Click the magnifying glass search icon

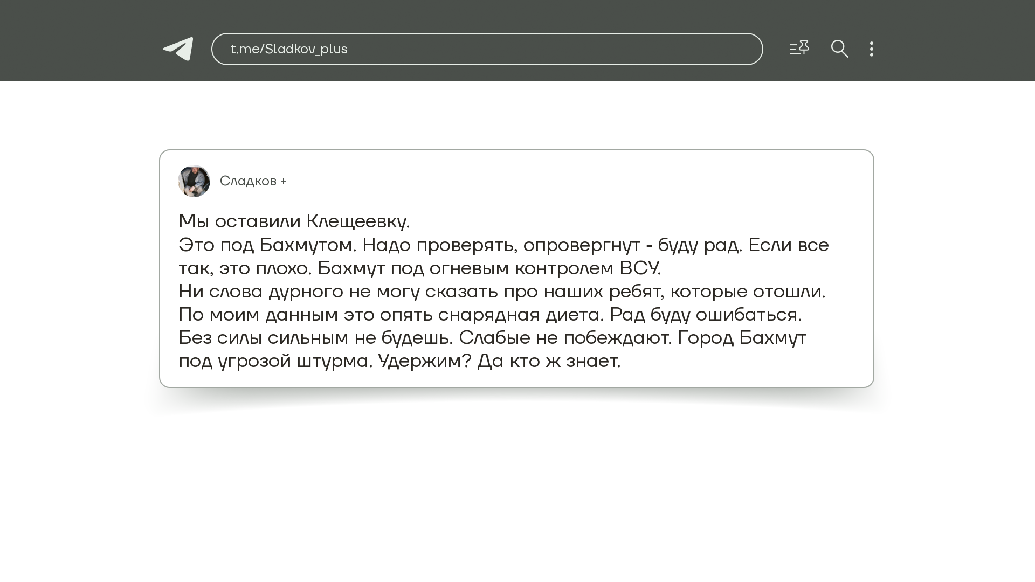click(839, 49)
